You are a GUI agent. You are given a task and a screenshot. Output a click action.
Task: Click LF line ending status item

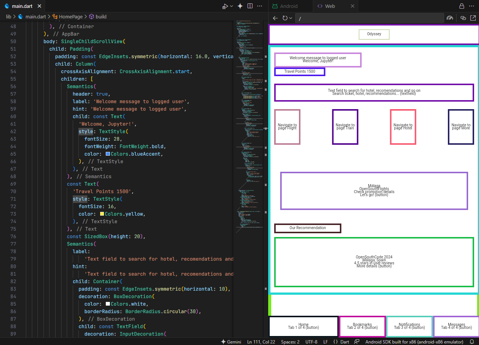pyautogui.click(x=326, y=342)
